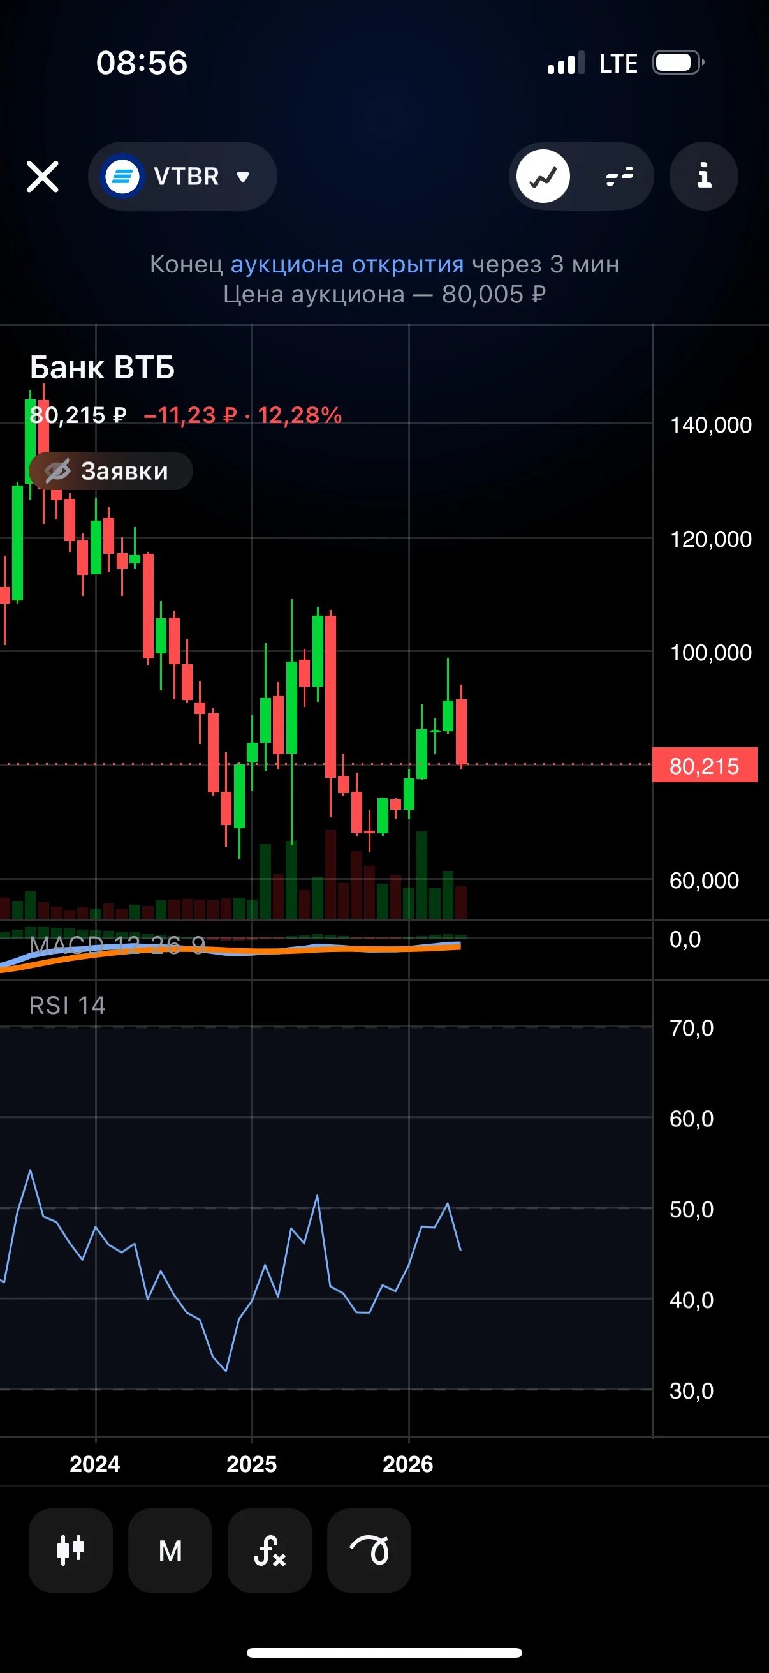Tap the VTB bank logo icon

(x=122, y=176)
